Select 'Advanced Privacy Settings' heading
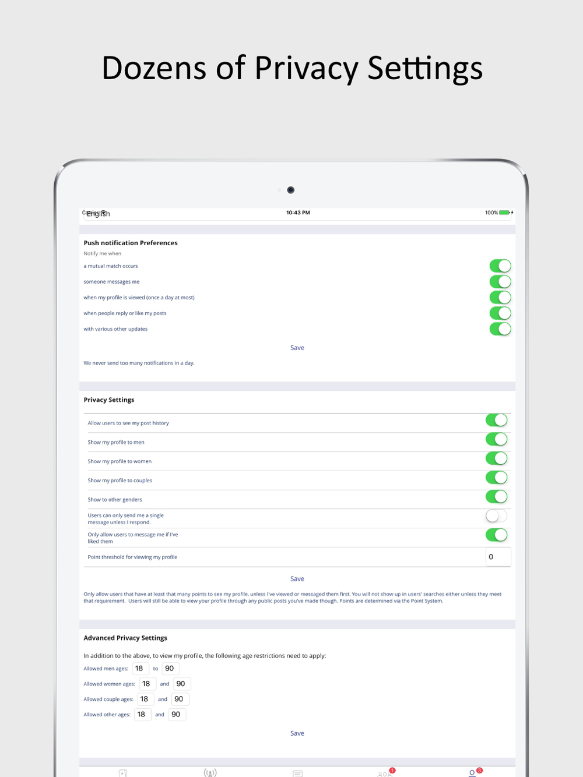583x777 pixels. [125, 638]
